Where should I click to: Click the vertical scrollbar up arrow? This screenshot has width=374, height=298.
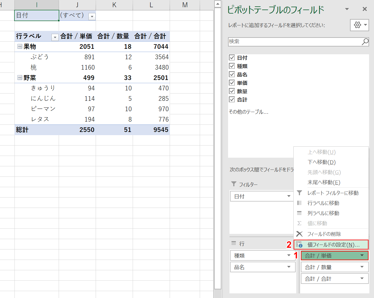pyautogui.click(x=218, y=4)
